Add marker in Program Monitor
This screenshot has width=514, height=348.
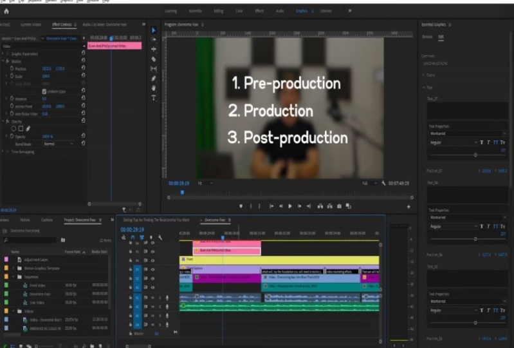(x=241, y=206)
